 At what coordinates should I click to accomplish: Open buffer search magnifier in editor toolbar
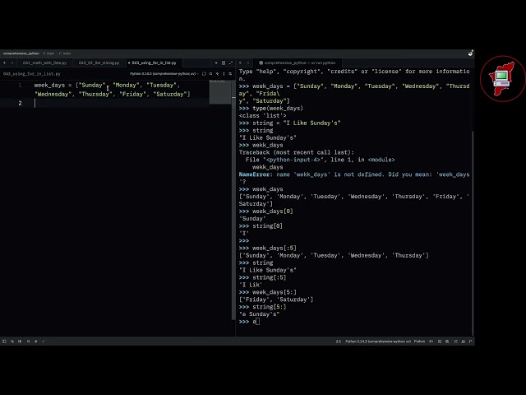coord(210,73)
